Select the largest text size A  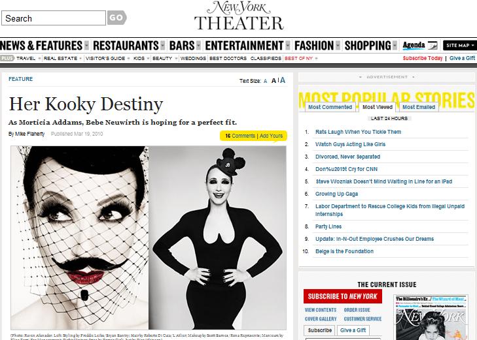(283, 80)
